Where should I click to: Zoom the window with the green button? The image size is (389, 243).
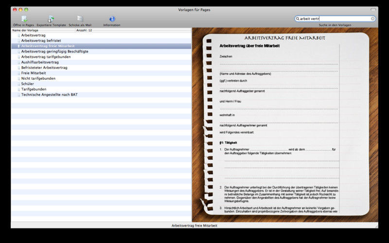(26, 10)
